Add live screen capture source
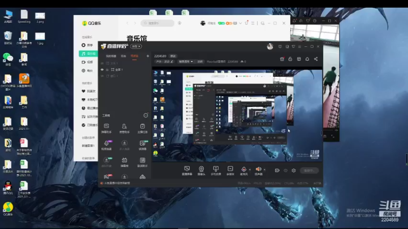Image resolution: width=408 pixels, height=229 pixels. coord(187,170)
